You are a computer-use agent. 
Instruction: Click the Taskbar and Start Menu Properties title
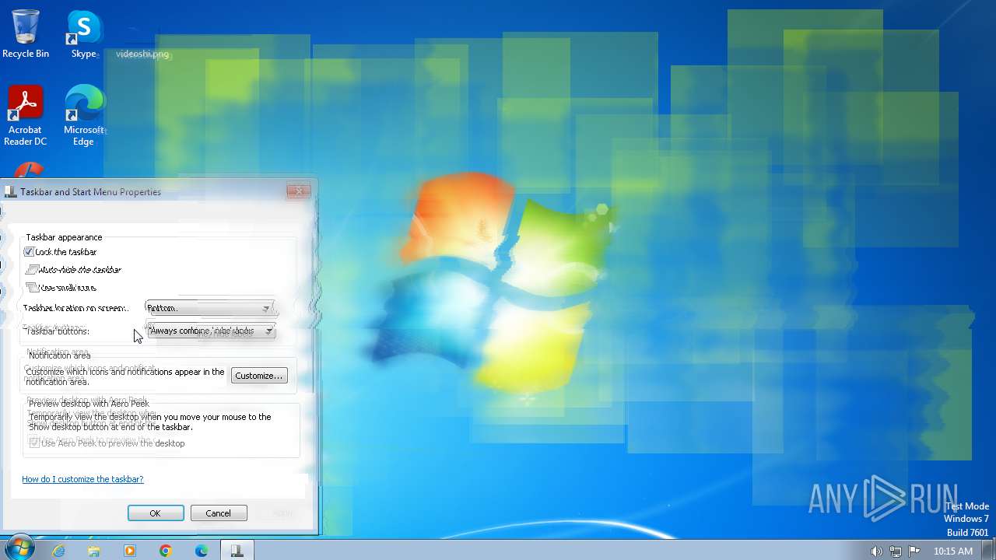[x=90, y=192]
